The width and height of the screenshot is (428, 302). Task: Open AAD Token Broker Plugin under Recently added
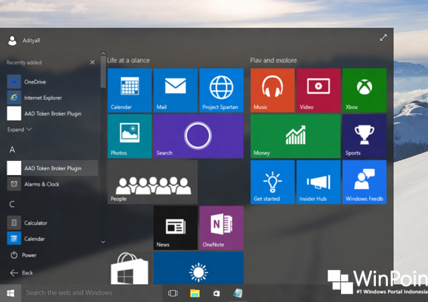pyautogui.click(x=52, y=114)
